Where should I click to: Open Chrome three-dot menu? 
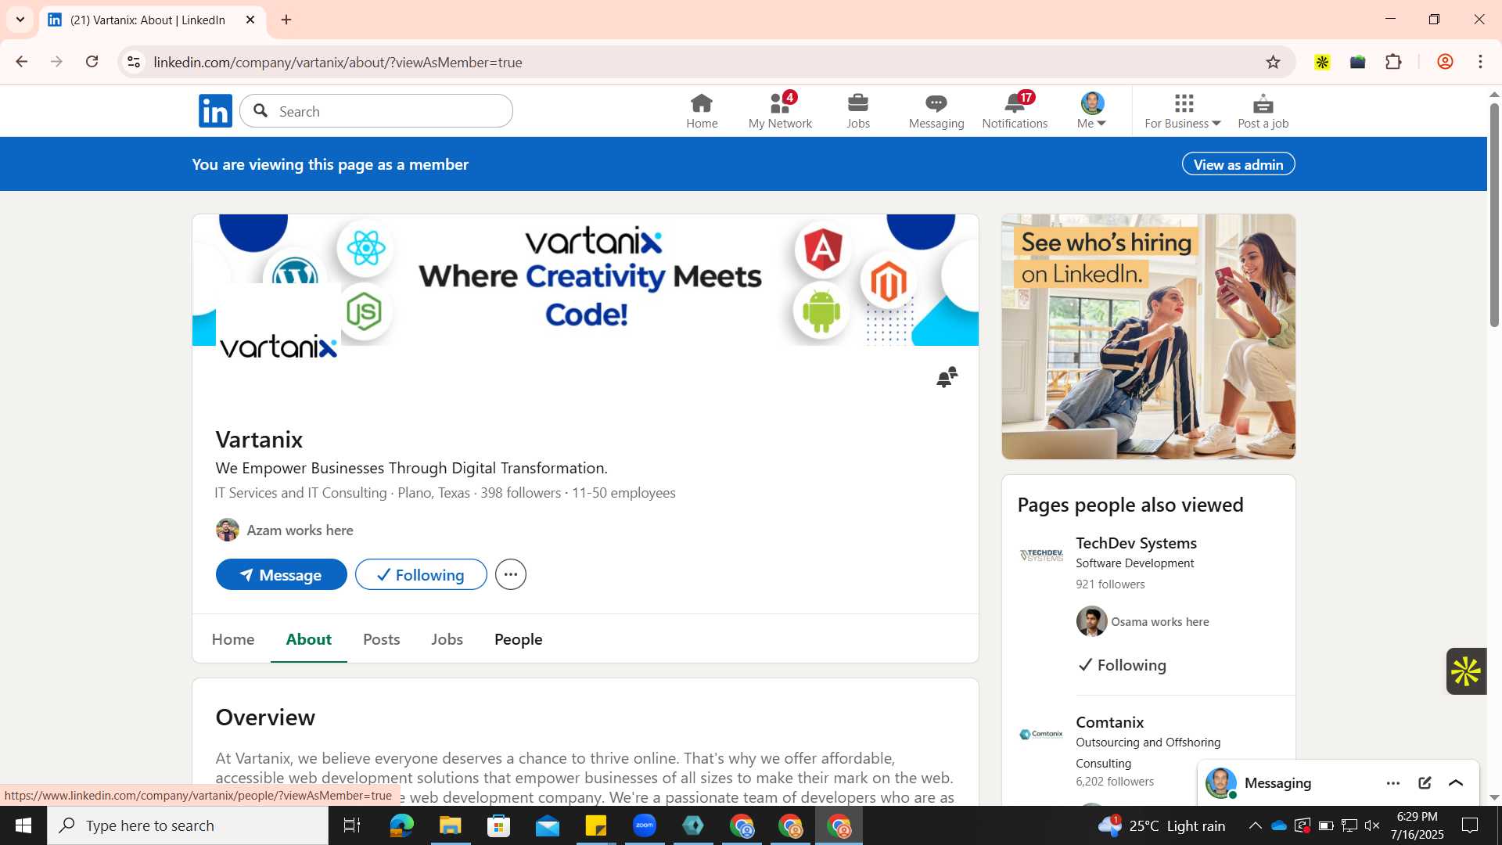click(1480, 62)
